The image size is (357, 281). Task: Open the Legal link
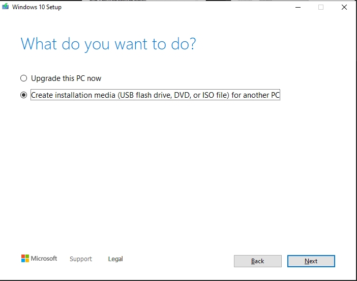coord(115,259)
